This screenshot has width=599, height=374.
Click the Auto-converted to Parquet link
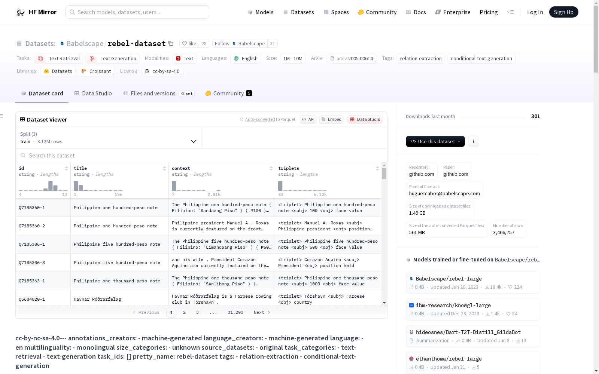pyautogui.click(x=270, y=119)
